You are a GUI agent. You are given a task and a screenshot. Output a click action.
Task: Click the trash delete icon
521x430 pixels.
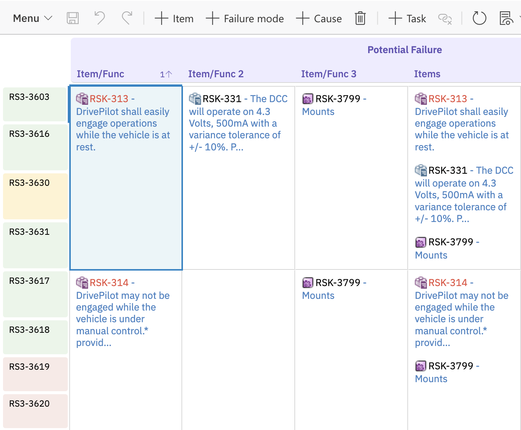pos(360,18)
